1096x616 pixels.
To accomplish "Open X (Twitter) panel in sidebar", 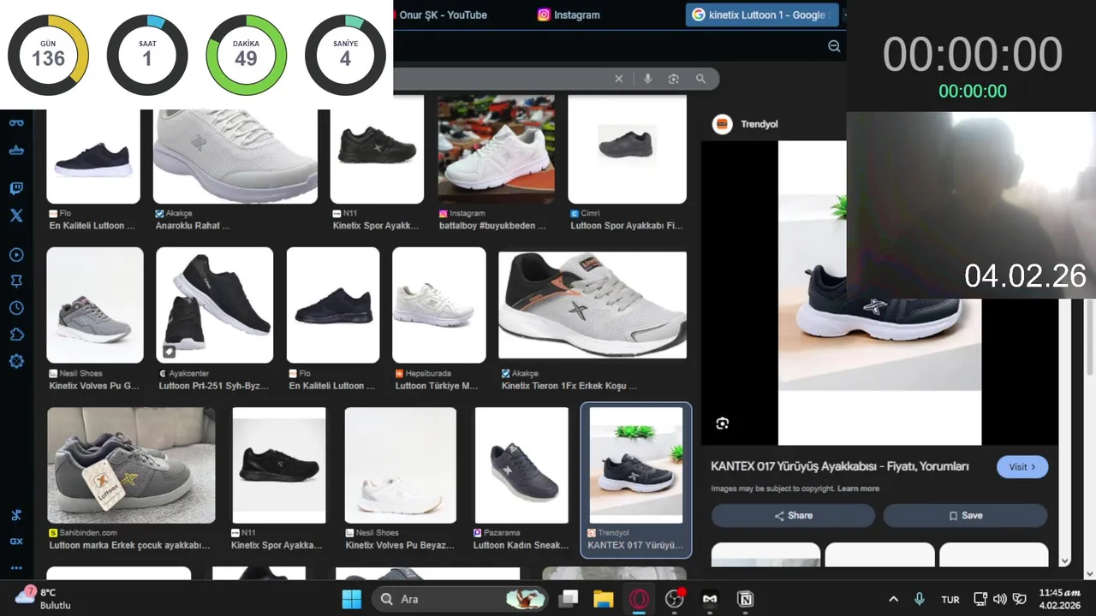I will (x=16, y=216).
